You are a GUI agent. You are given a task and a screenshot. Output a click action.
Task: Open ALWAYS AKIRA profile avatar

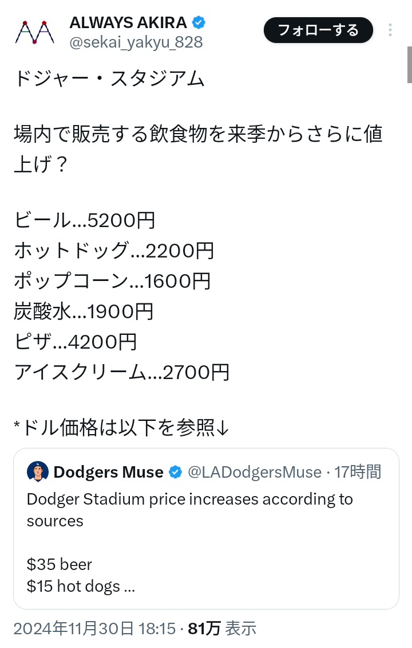click(x=34, y=32)
